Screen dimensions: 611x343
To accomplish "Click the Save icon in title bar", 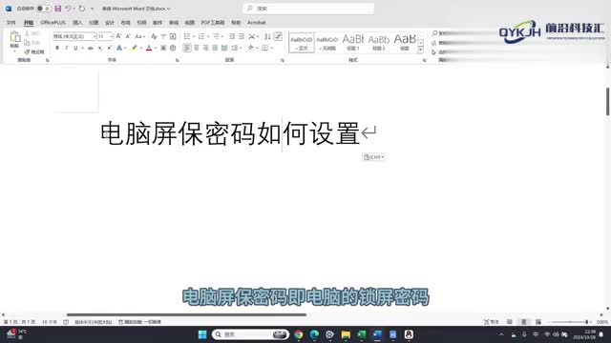I will pos(57,9).
